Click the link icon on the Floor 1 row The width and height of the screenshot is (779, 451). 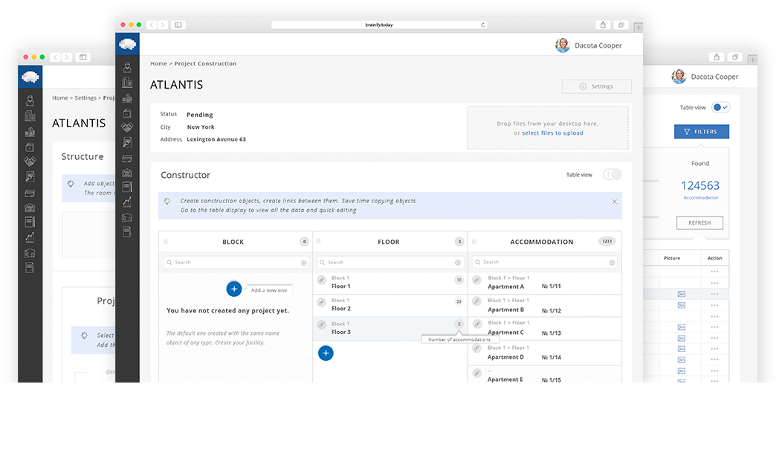click(322, 280)
